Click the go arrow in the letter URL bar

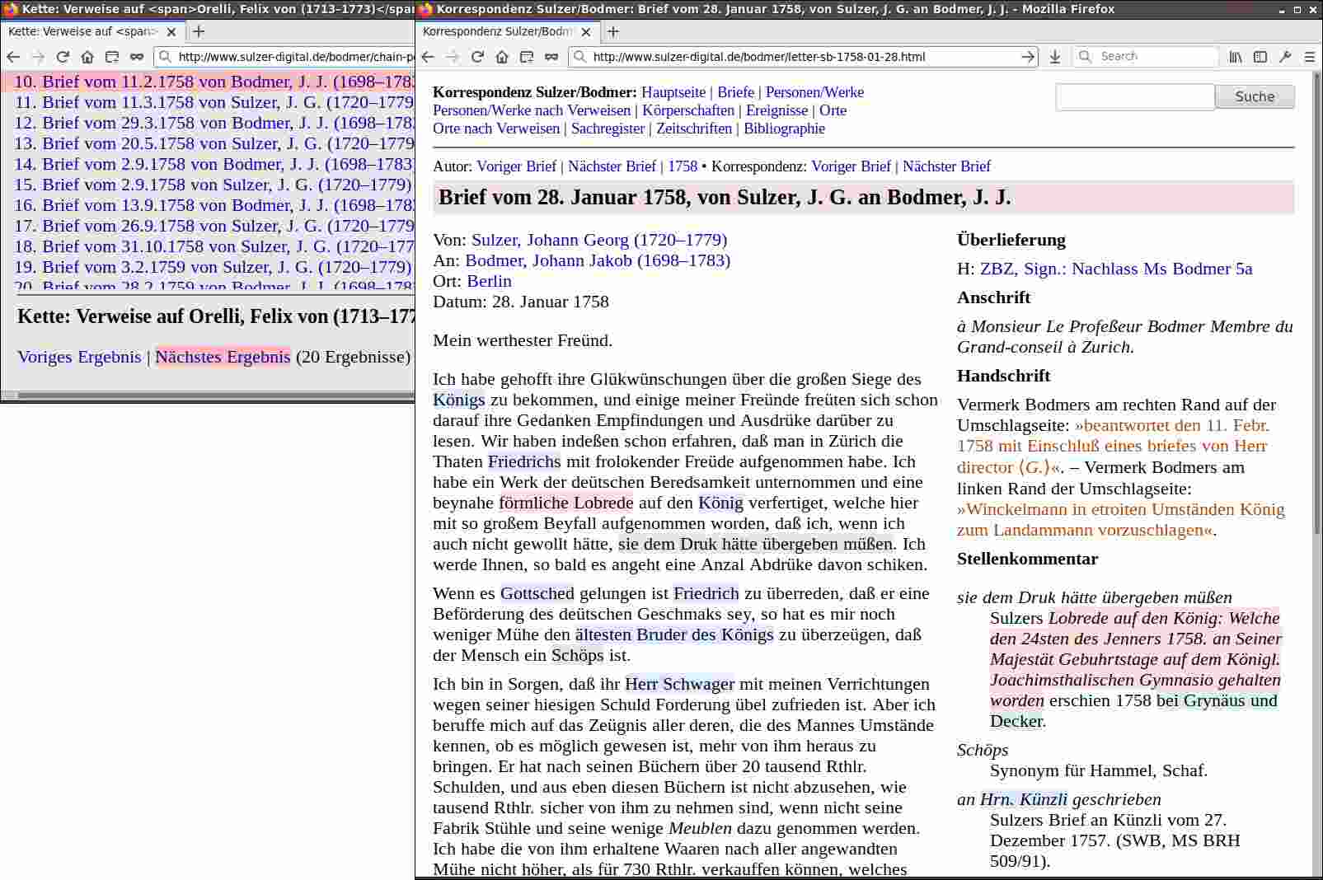pyautogui.click(x=1027, y=57)
